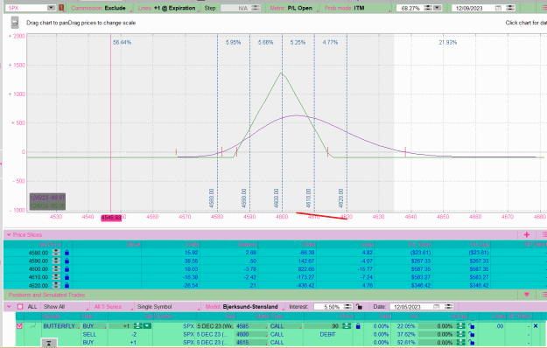Click the P/L Open column header

tap(420, 244)
